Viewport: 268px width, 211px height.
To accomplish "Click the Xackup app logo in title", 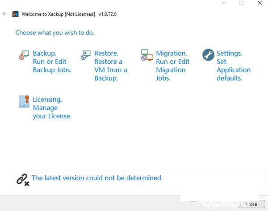I will [x=15, y=14].
